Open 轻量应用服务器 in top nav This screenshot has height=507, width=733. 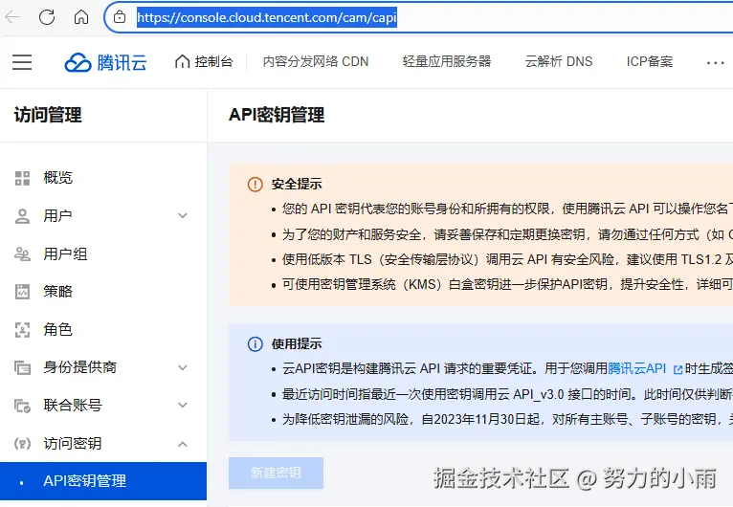pyautogui.click(x=447, y=61)
